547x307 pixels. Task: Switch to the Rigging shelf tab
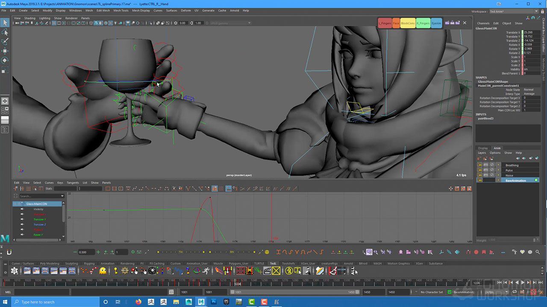click(89, 264)
